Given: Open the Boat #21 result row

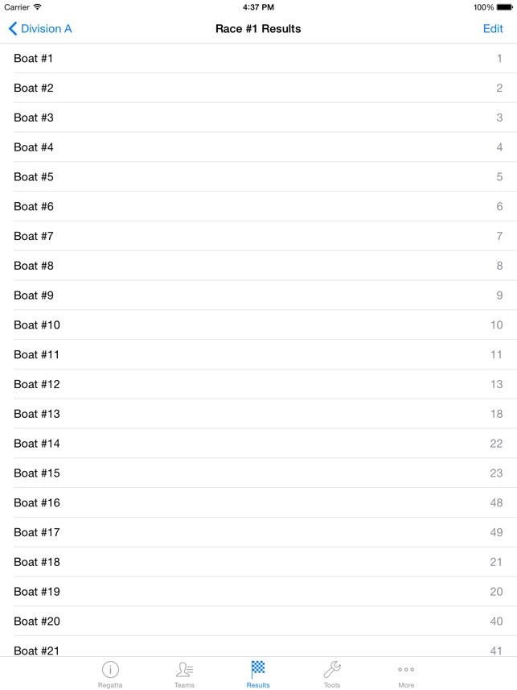Looking at the screenshot, I should pos(258,651).
